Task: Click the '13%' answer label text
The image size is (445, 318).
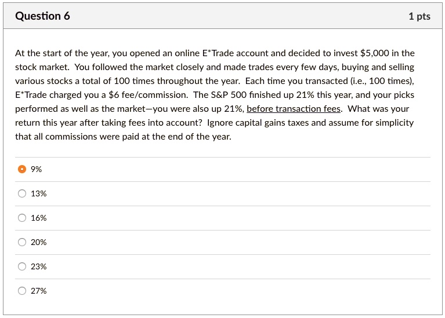Action: (39, 193)
